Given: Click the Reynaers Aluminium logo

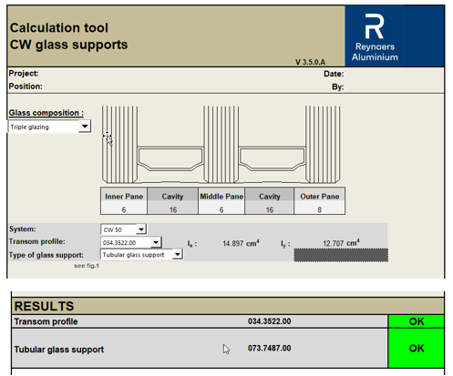Looking at the screenshot, I should tap(375, 36).
